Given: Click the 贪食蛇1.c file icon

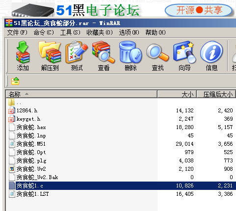Looking at the screenshot, I should click(x=12, y=185).
